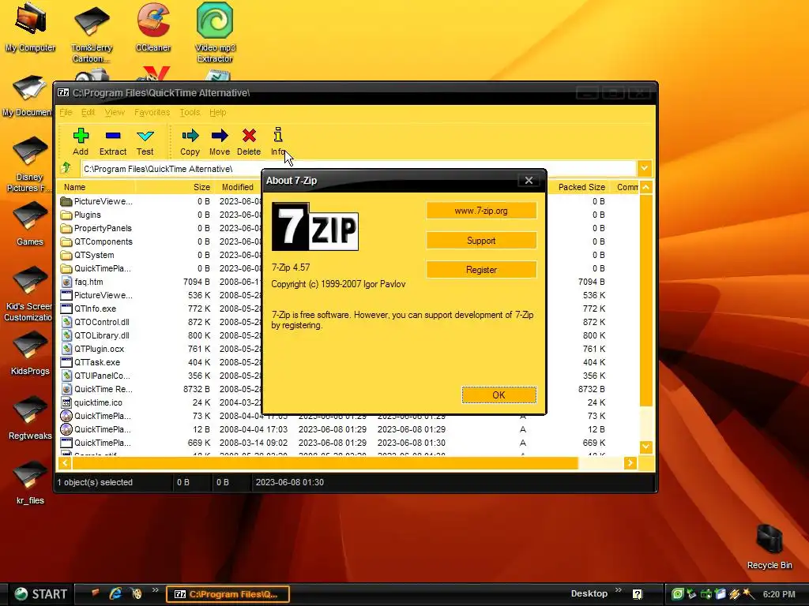Sort by the Name column header

click(96, 187)
